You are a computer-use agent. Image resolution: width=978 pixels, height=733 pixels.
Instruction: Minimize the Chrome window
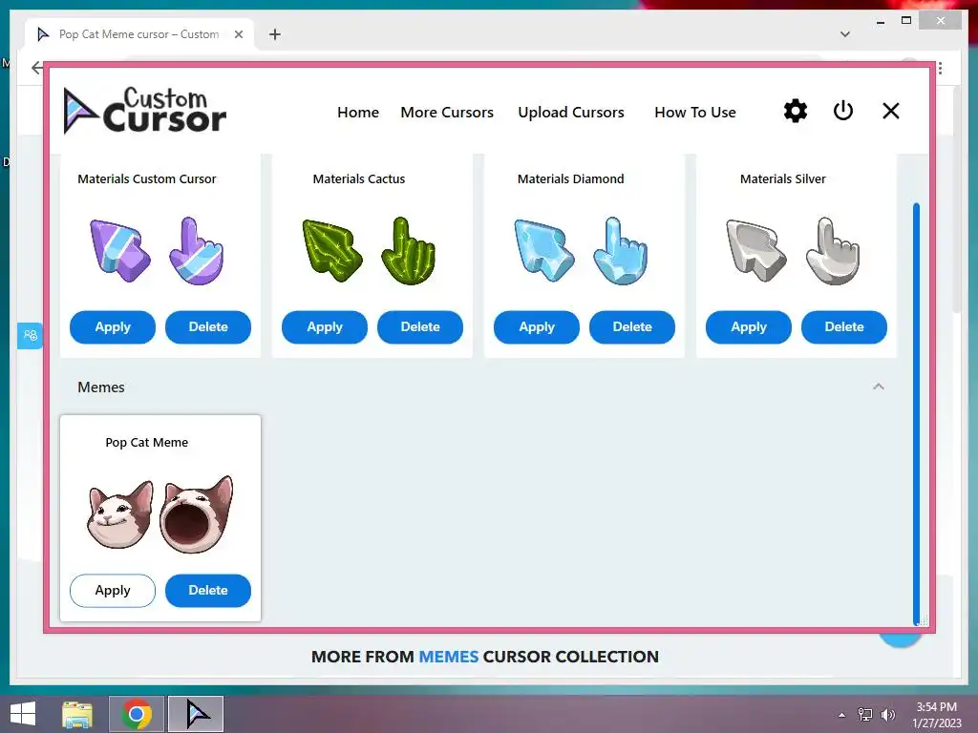880,21
